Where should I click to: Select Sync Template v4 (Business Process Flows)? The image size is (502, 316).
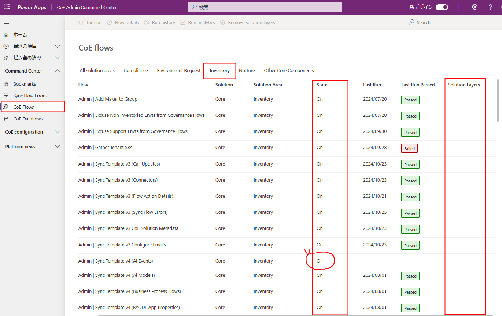click(130, 291)
